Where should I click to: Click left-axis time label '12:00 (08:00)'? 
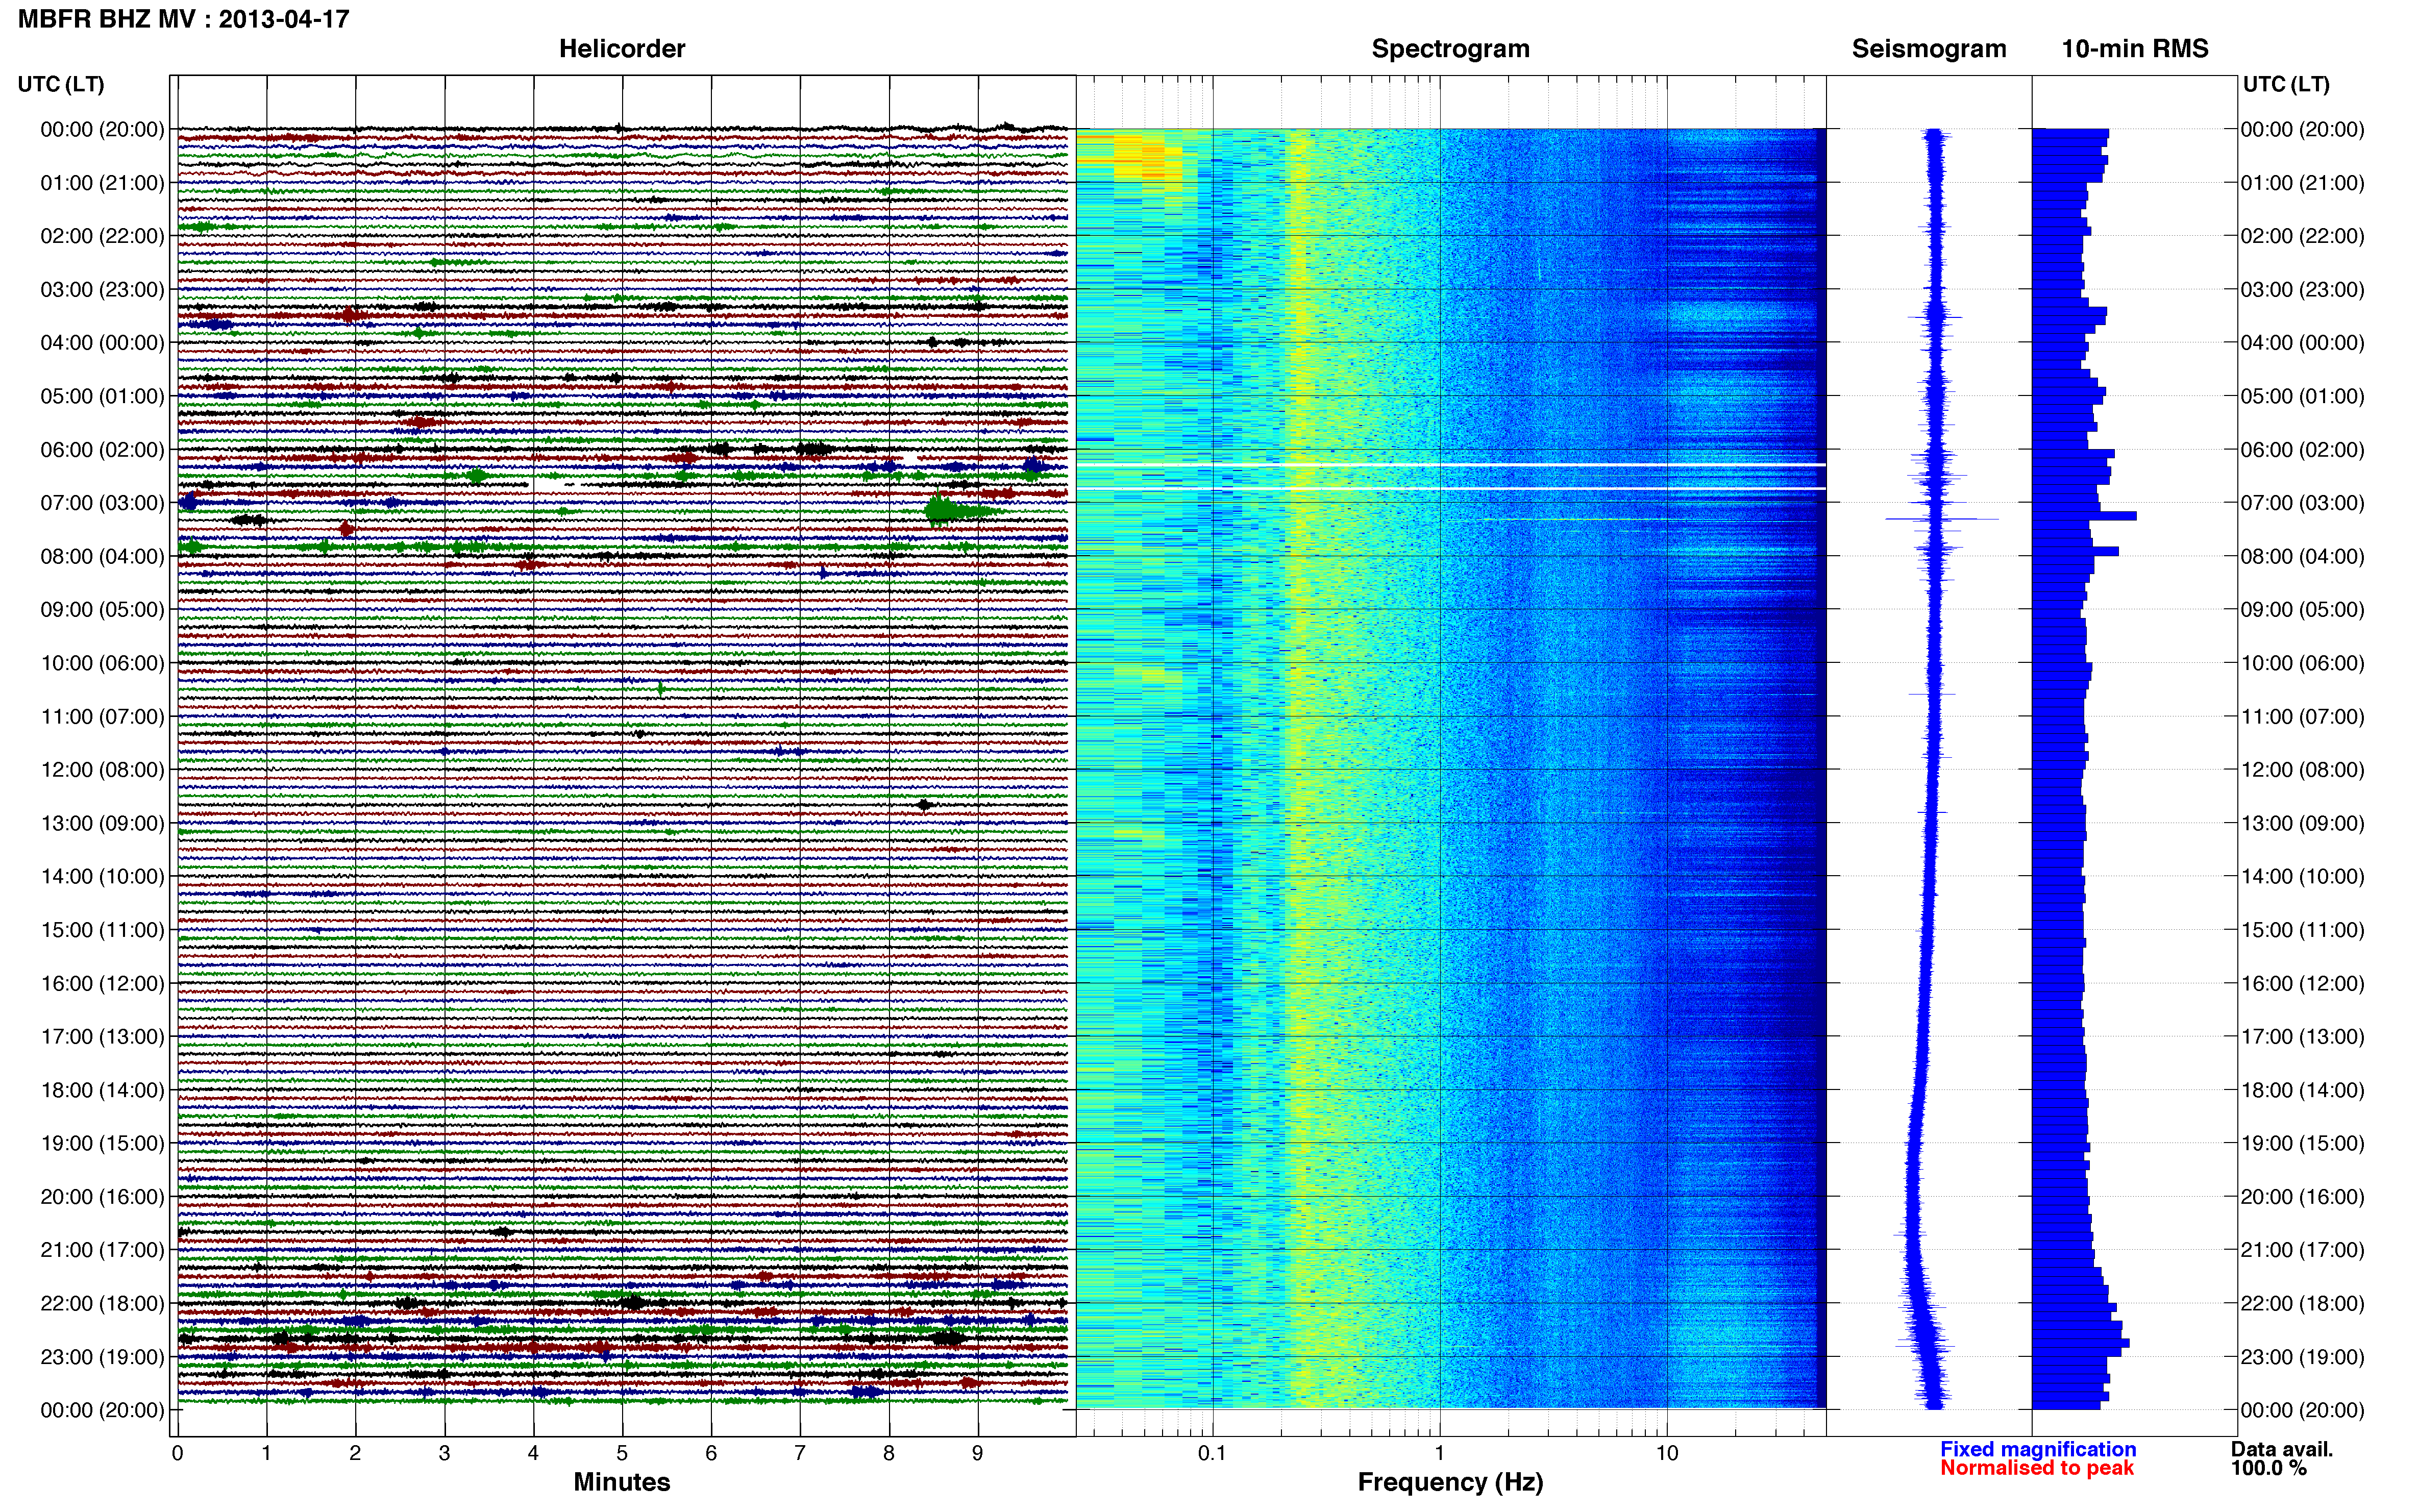click(x=102, y=770)
